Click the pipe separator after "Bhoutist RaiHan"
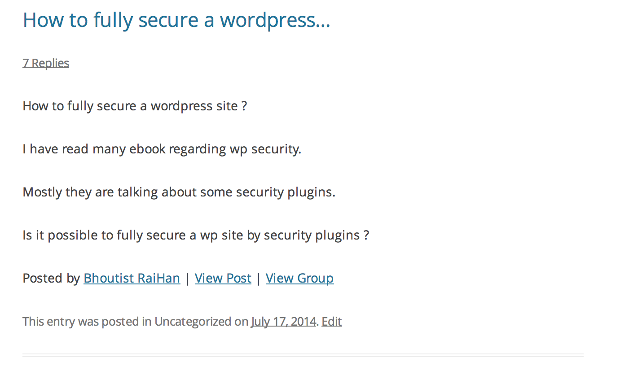Viewport: 642px width, 375px height. click(187, 278)
